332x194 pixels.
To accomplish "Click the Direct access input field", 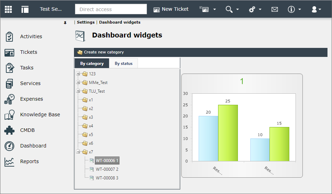I will click(111, 9).
